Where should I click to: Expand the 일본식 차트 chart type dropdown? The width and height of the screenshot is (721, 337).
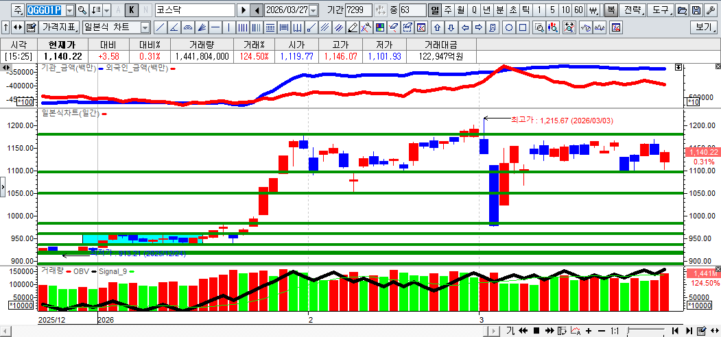pyautogui.click(x=145, y=27)
